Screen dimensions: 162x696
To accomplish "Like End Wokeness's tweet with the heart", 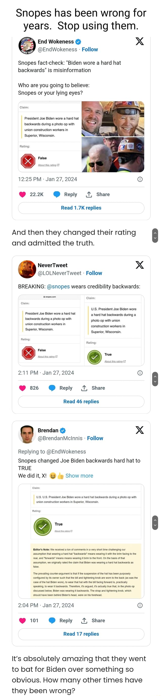I will click(x=22, y=194).
